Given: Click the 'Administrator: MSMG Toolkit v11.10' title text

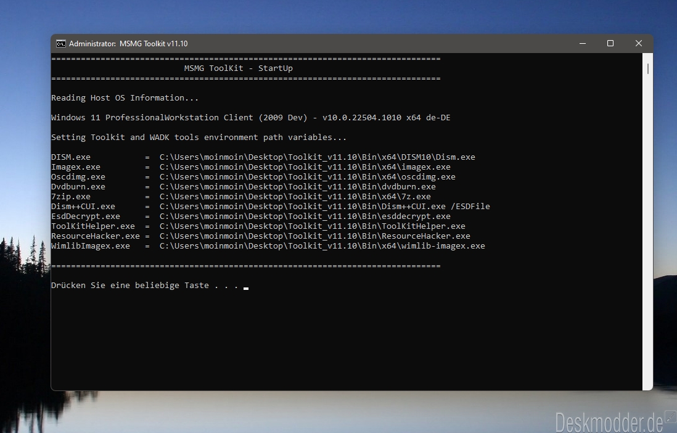Looking at the screenshot, I should coord(128,44).
